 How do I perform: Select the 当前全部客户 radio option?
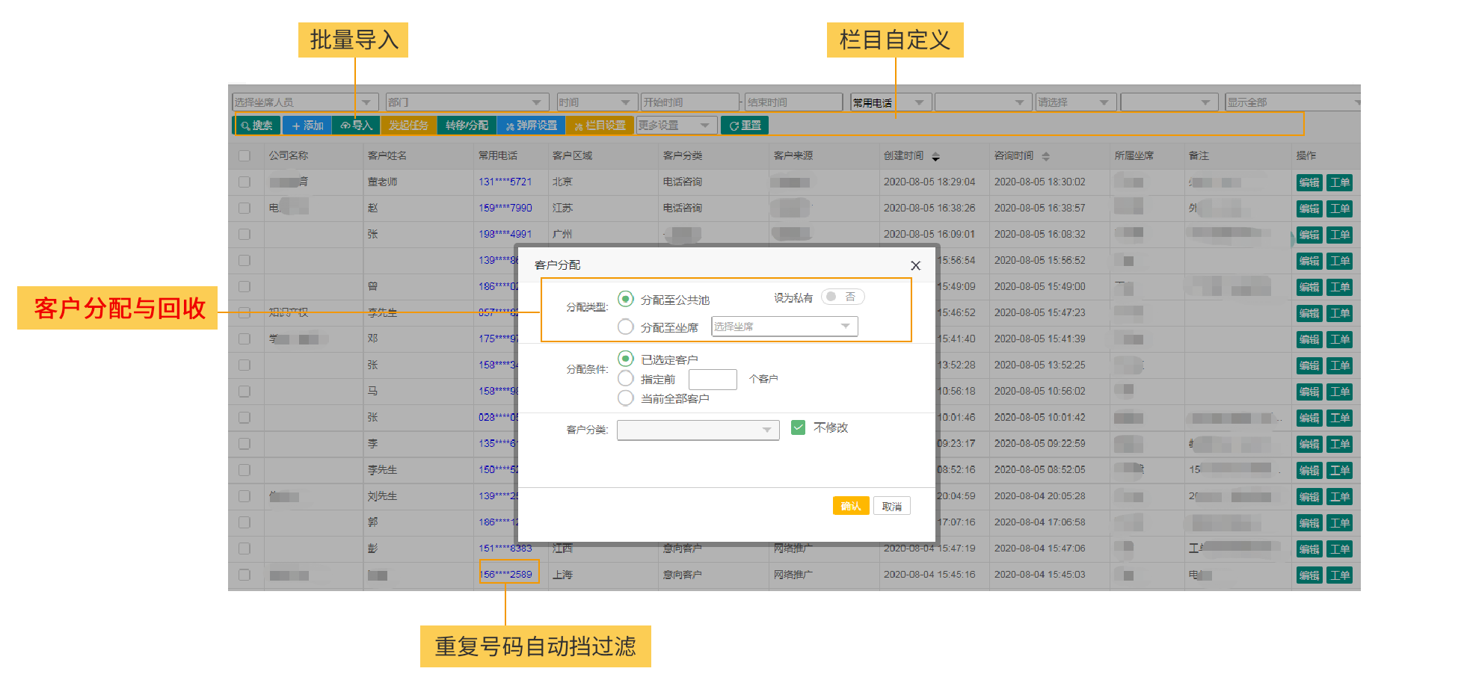(626, 398)
